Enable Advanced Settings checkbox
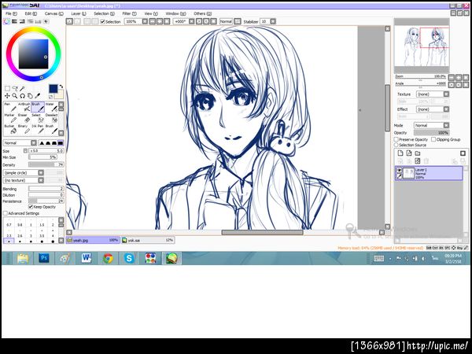 [x=6, y=213]
